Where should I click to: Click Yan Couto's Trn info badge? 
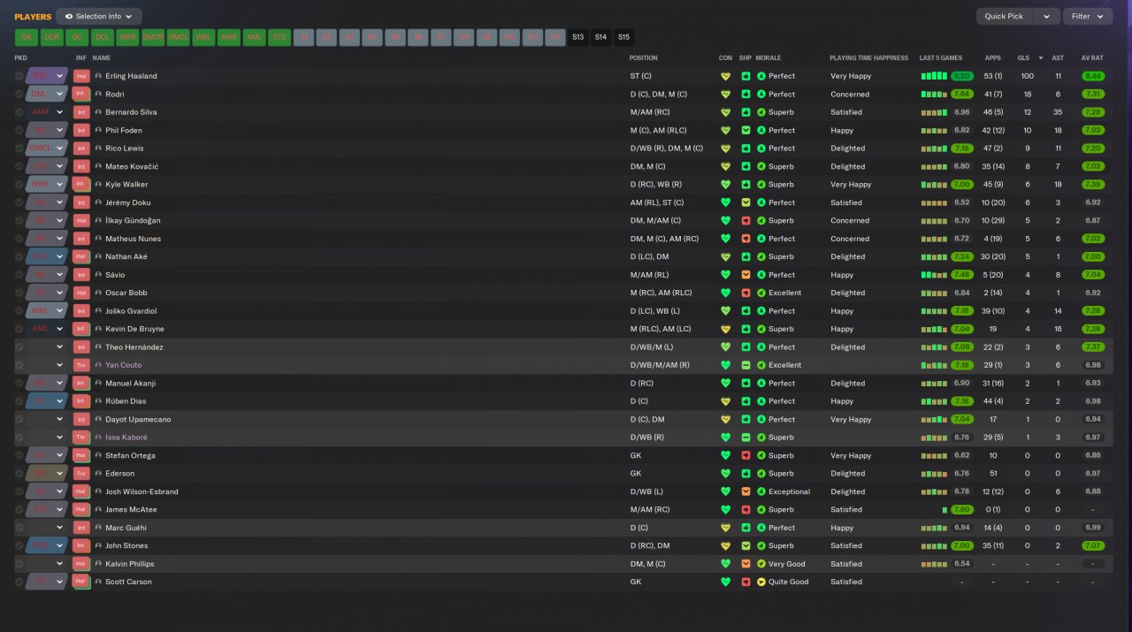pos(81,365)
